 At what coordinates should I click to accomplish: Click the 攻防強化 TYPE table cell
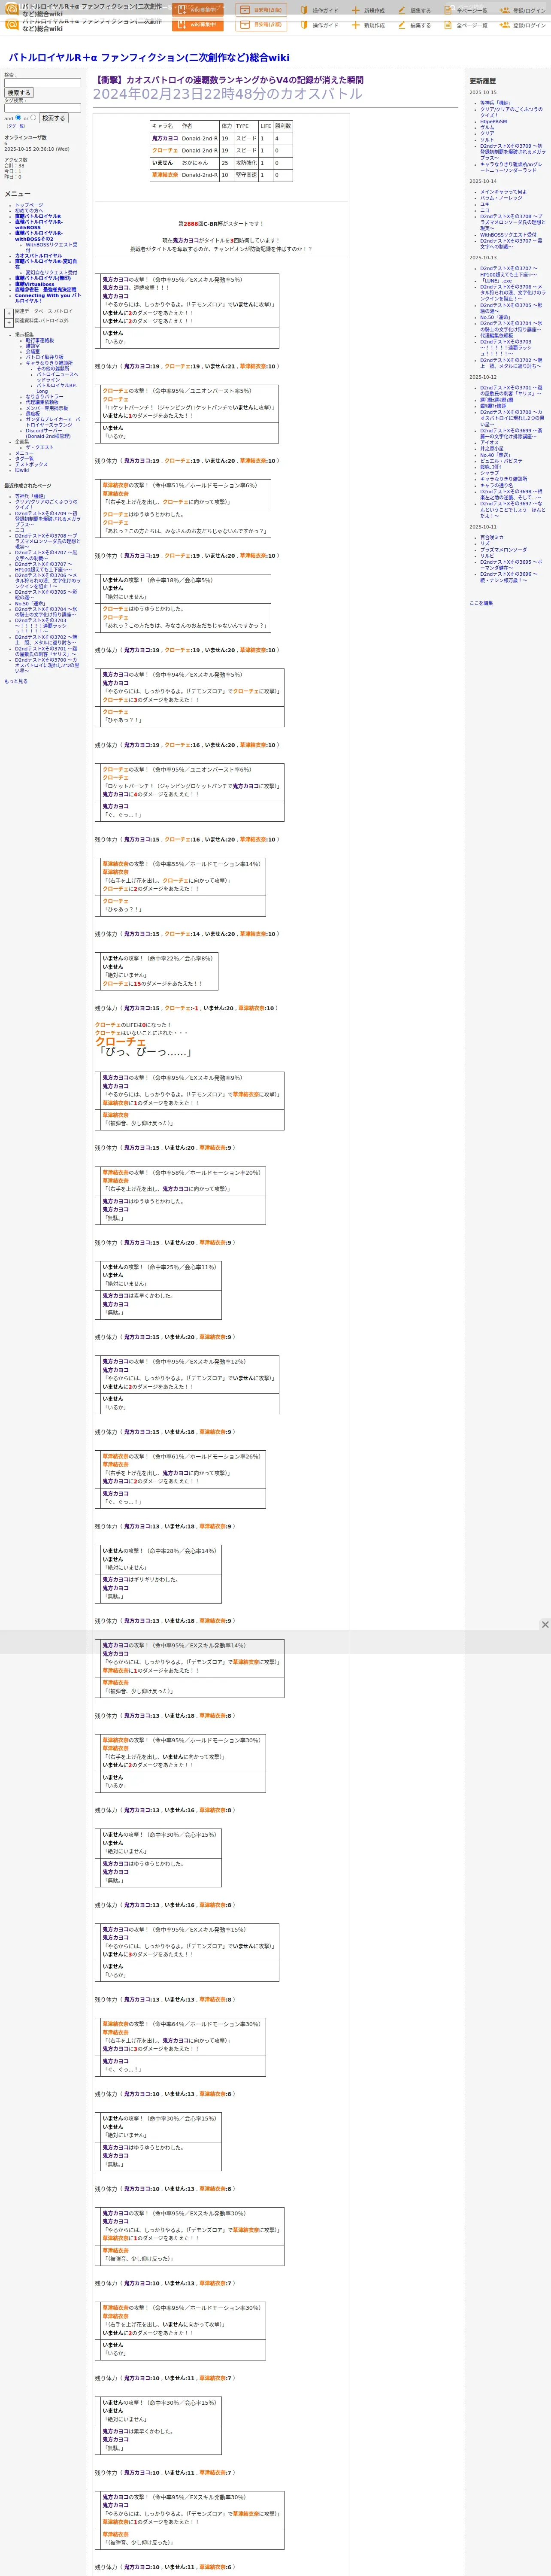246,163
